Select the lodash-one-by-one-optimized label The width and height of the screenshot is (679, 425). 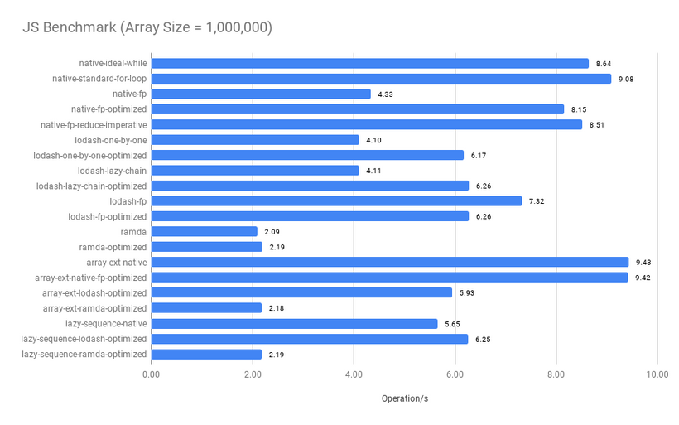[89, 155]
